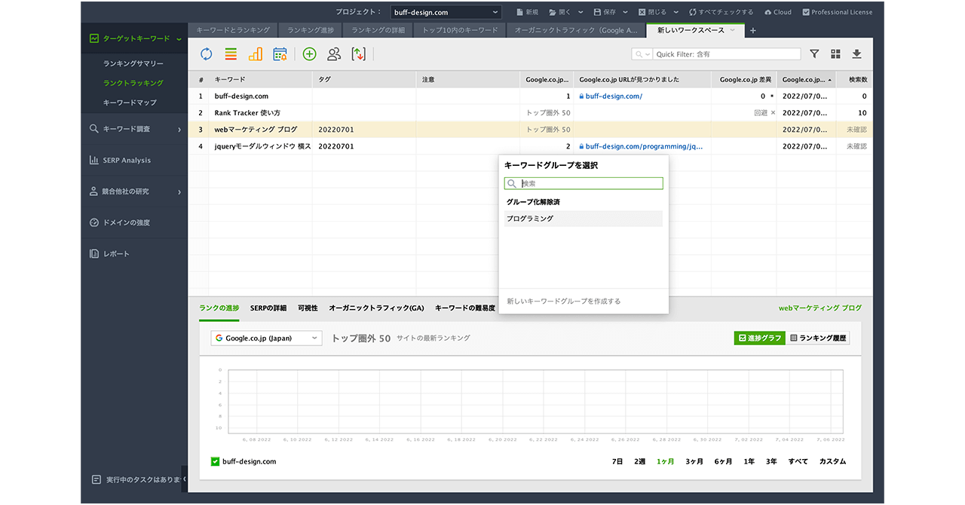Switch to ランキング履歴 view
Image resolution: width=965 pixels, height=505 pixels.
pos(819,338)
